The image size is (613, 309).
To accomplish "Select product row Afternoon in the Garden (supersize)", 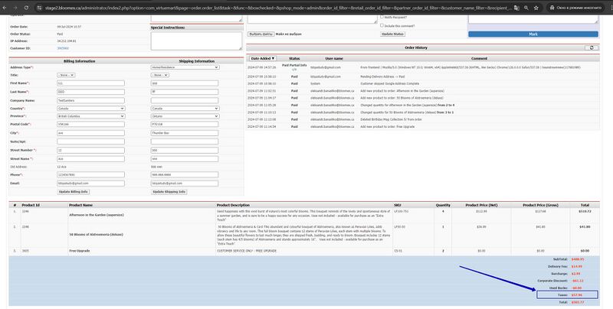I will 304,215.
